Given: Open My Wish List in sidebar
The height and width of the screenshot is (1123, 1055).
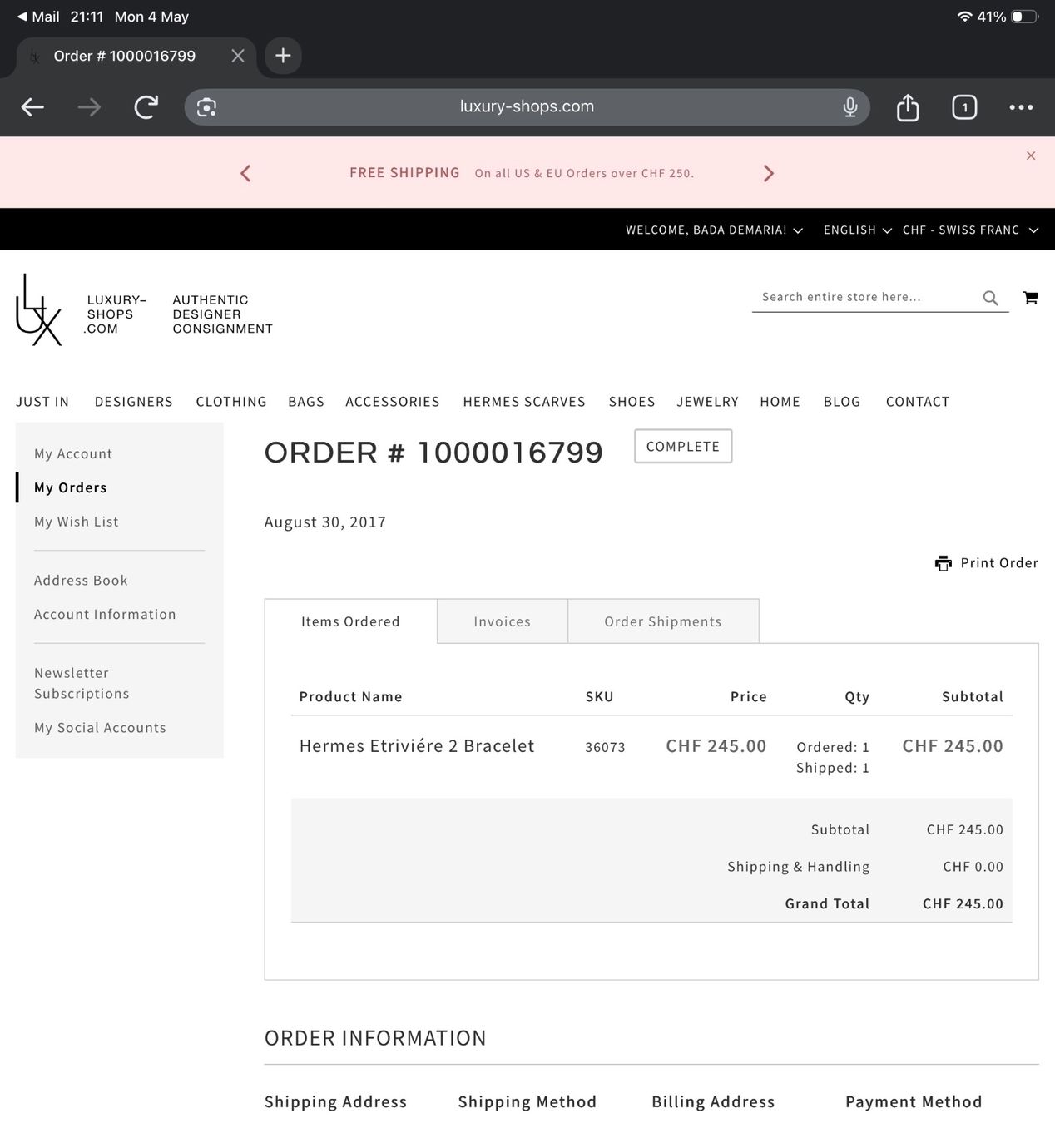Looking at the screenshot, I should click(77, 522).
